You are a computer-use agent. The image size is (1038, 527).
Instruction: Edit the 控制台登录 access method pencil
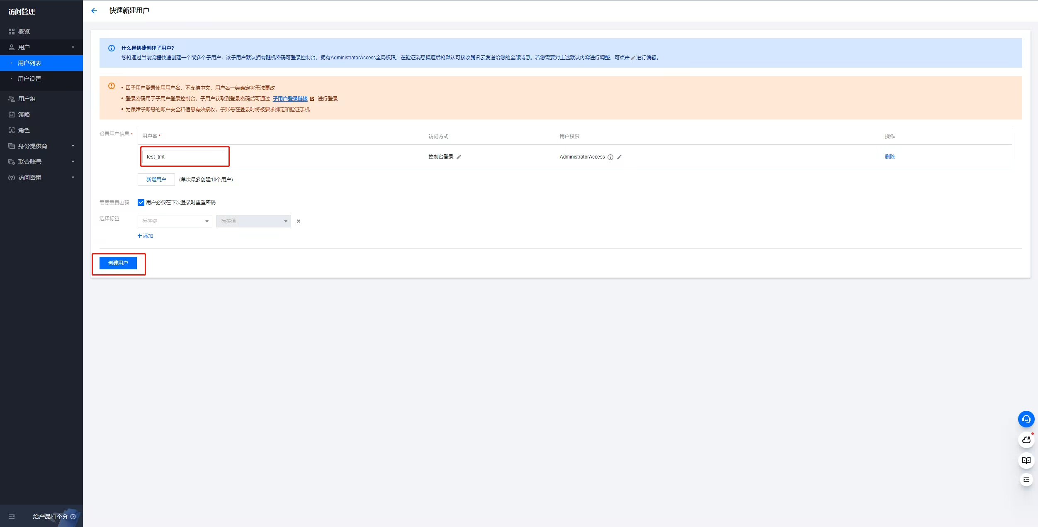(x=459, y=157)
